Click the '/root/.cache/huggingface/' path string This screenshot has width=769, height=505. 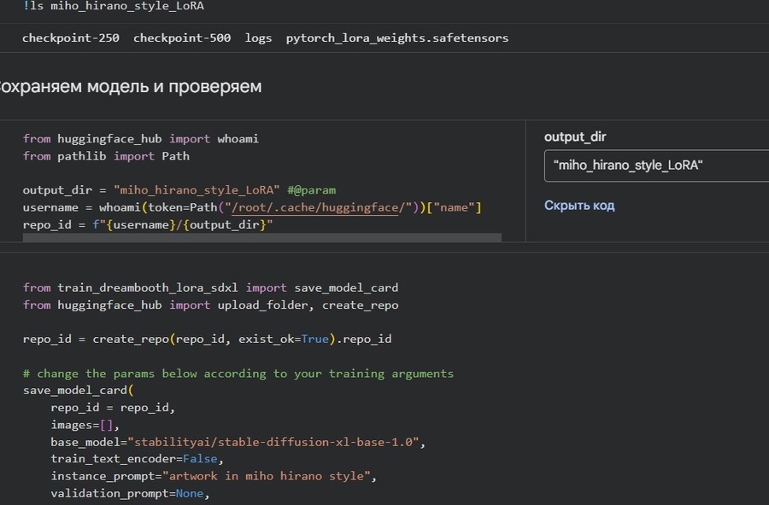pos(319,207)
